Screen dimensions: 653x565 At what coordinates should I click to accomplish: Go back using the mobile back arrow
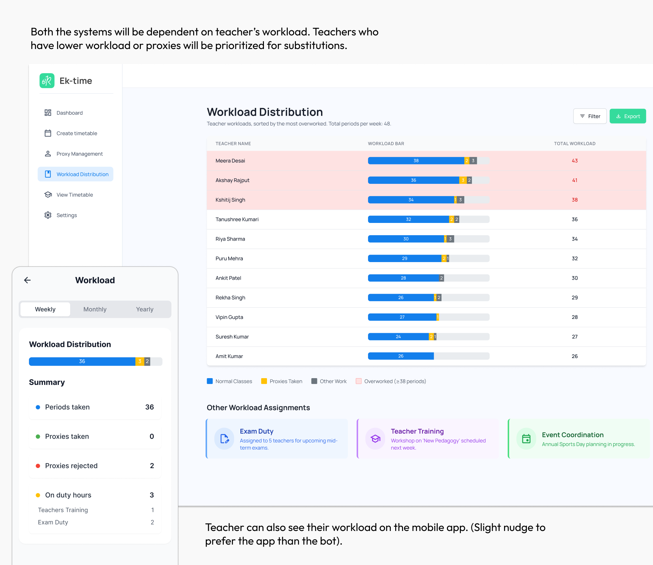coord(28,280)
